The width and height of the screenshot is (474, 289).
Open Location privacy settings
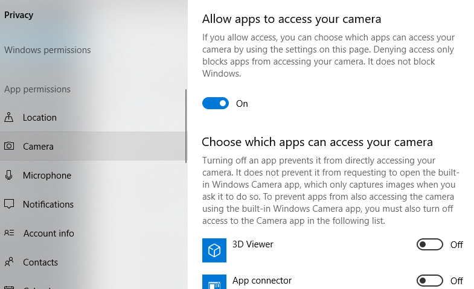[x=93, y=117]
